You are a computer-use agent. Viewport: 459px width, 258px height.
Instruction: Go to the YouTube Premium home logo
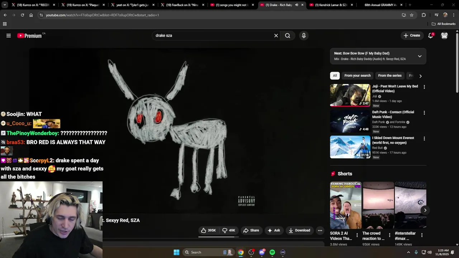coord(29,35)
